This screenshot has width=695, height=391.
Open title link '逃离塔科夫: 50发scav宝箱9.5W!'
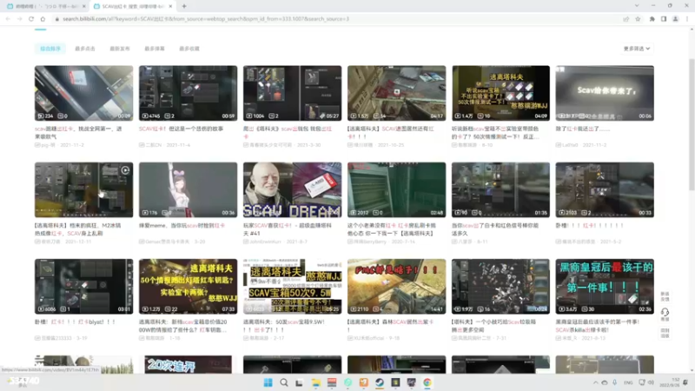(x=284, y=326)
